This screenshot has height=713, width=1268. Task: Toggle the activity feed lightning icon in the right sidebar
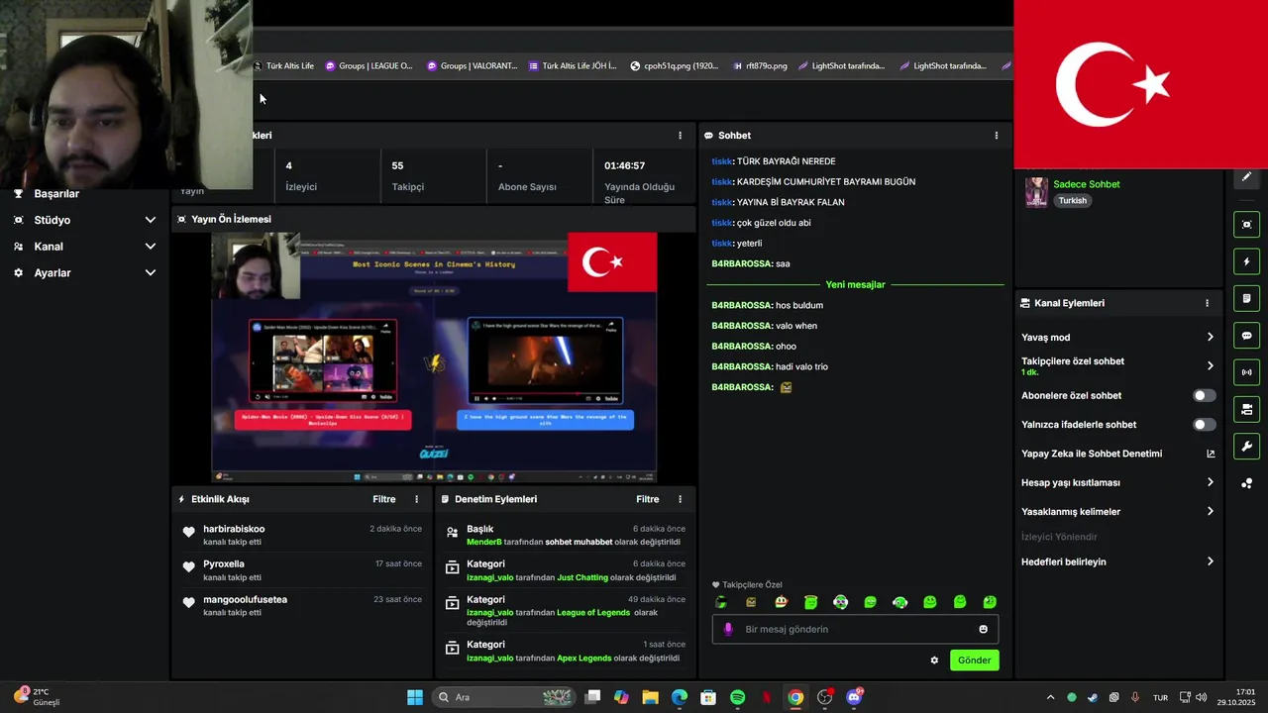coord(1247,262)
